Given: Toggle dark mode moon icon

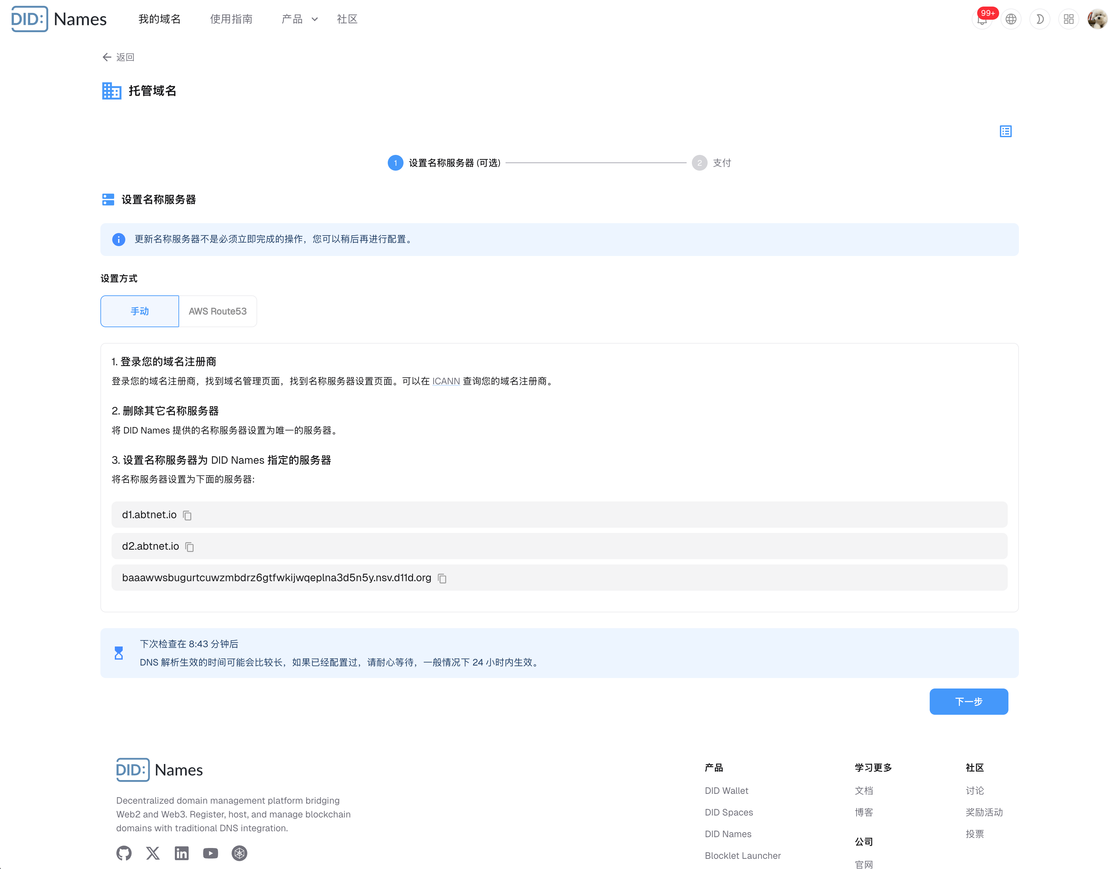Looking at the screenshot, I should [x=1040, y=19].
